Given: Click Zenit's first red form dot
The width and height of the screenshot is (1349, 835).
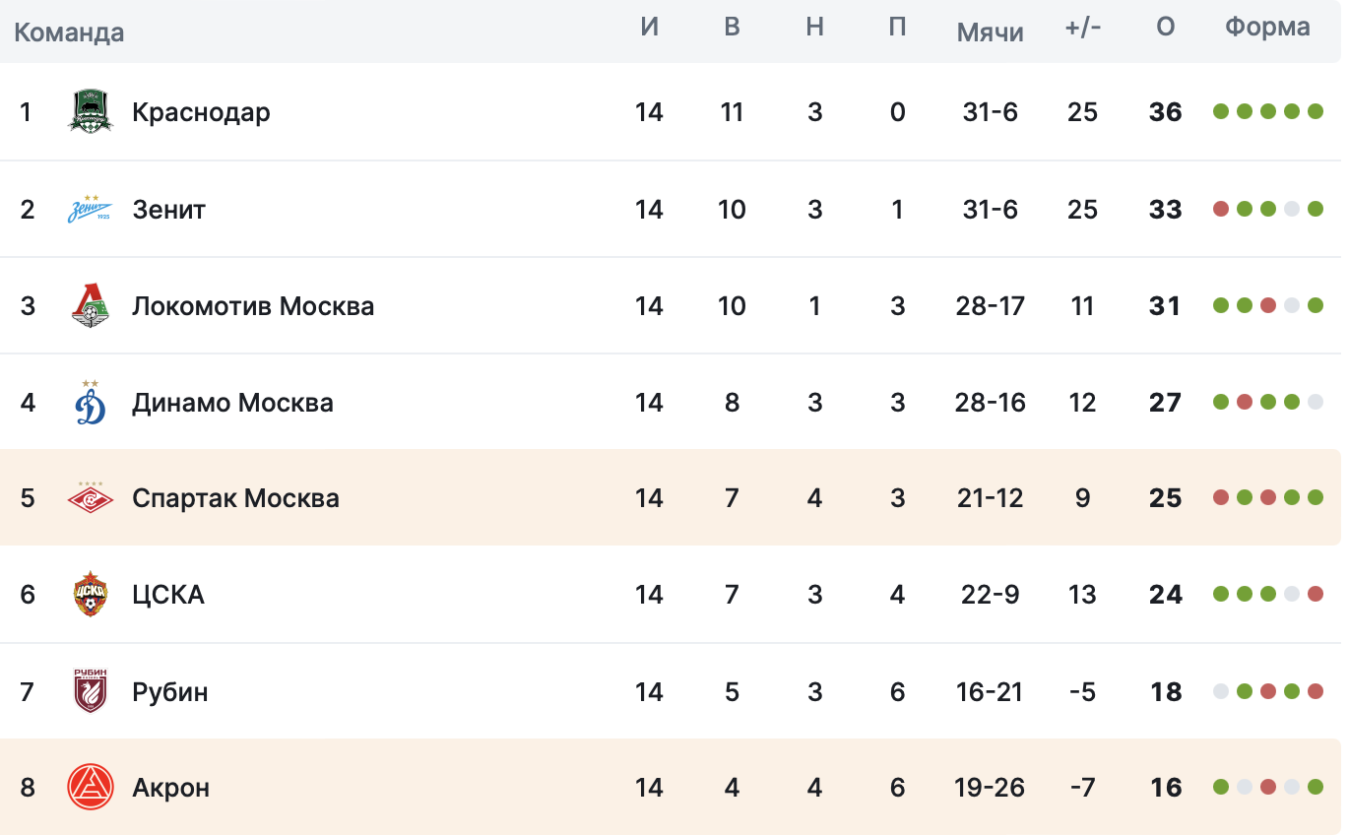Looking at the screenshot, I should (x=1221, y=209).
